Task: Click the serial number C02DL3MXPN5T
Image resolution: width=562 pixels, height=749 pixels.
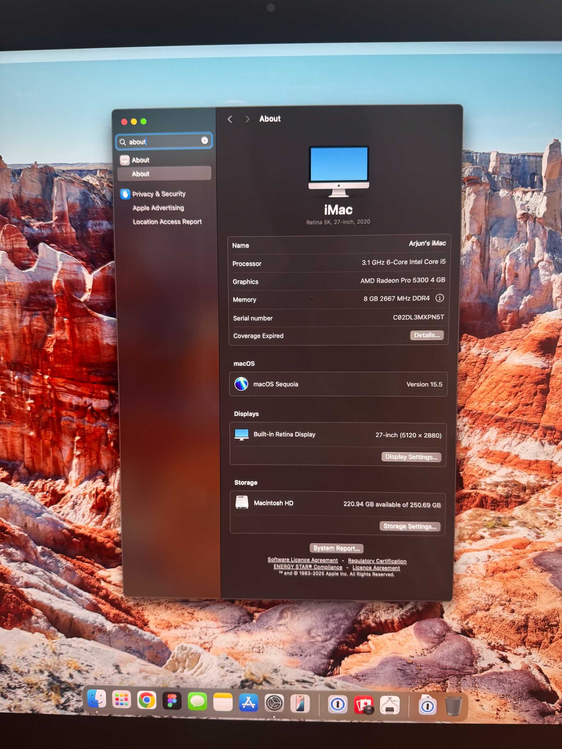Action: pyautogui.click(x=418, y=317)
